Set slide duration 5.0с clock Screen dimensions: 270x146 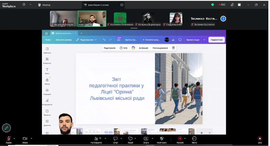click(x=124, y=48)
